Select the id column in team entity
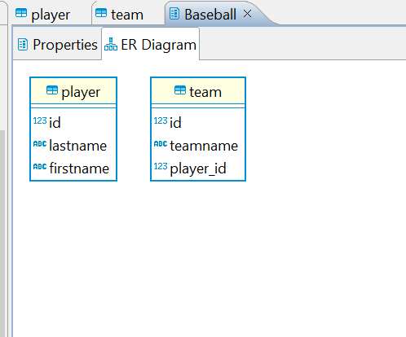The width and height of the screenshot is (406, 337). (198, 122)
